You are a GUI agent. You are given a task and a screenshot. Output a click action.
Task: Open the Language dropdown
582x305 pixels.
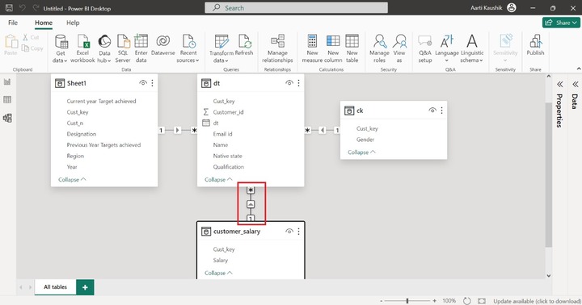coord(447,48)
